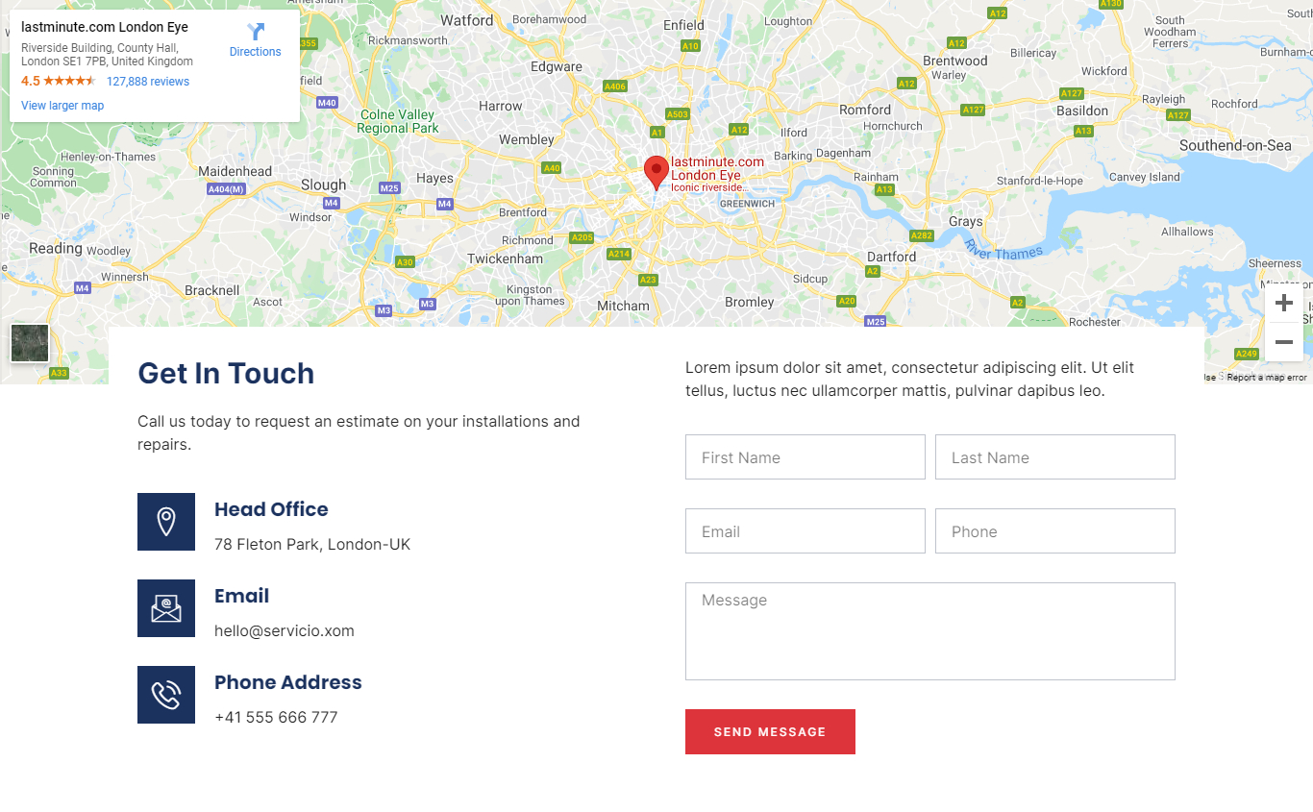Open the View larger map link
Viewport: 1313px width, 812px height.
pyautogui.click(x=62, y=106)
